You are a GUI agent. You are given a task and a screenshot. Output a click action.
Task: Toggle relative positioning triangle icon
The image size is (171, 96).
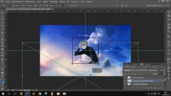pos(23,5)
